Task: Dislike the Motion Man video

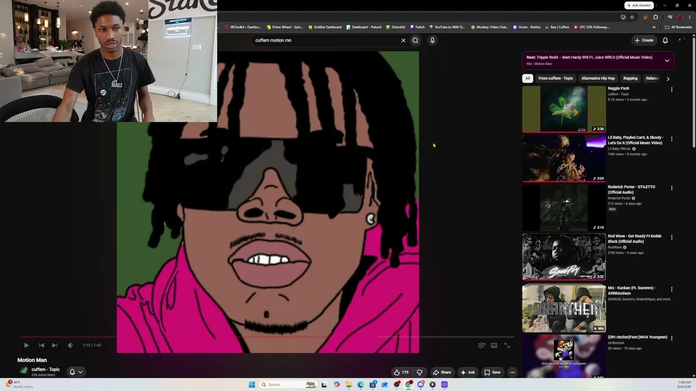Action: tap(419, 372)
